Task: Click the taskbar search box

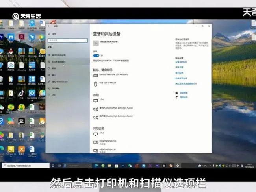Action: pyautogui.click(x=26, y=166)
